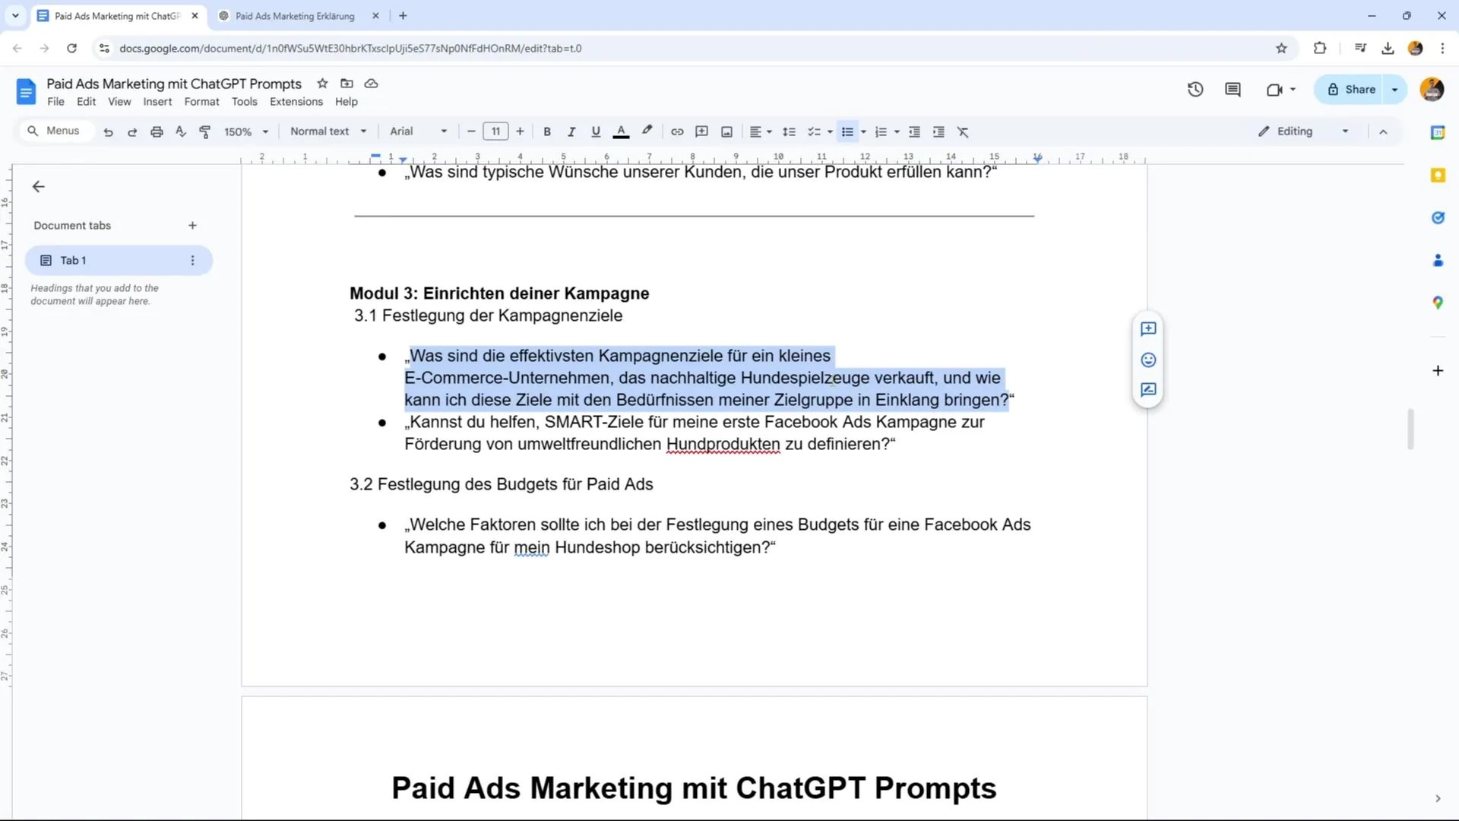Screen dimensions: 1459x821
Task: Expand Share options arrow
Action: tap(1395, 90)
